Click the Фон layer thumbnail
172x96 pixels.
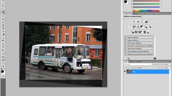coord(129,72)
